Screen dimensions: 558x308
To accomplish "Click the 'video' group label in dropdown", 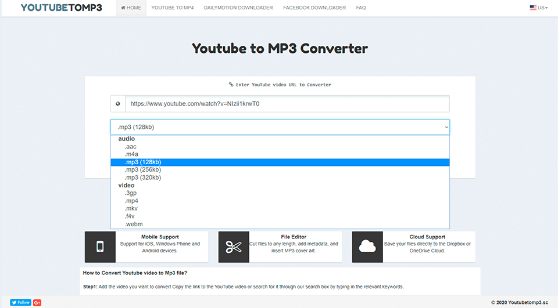I will click(126, 186).
